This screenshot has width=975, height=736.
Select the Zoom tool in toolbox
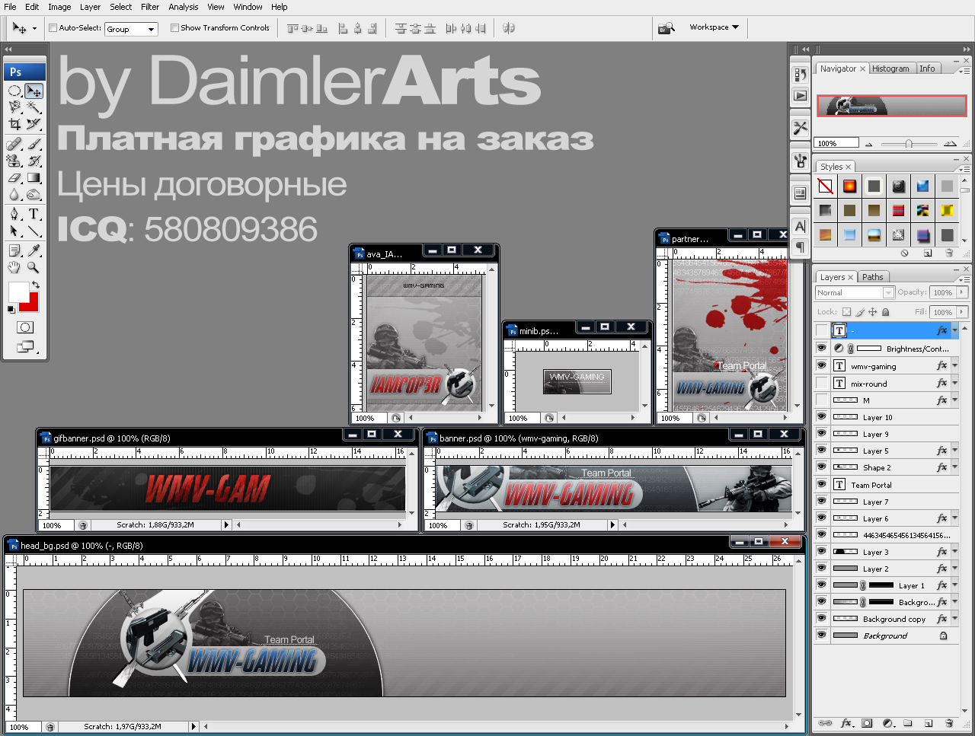34,267
